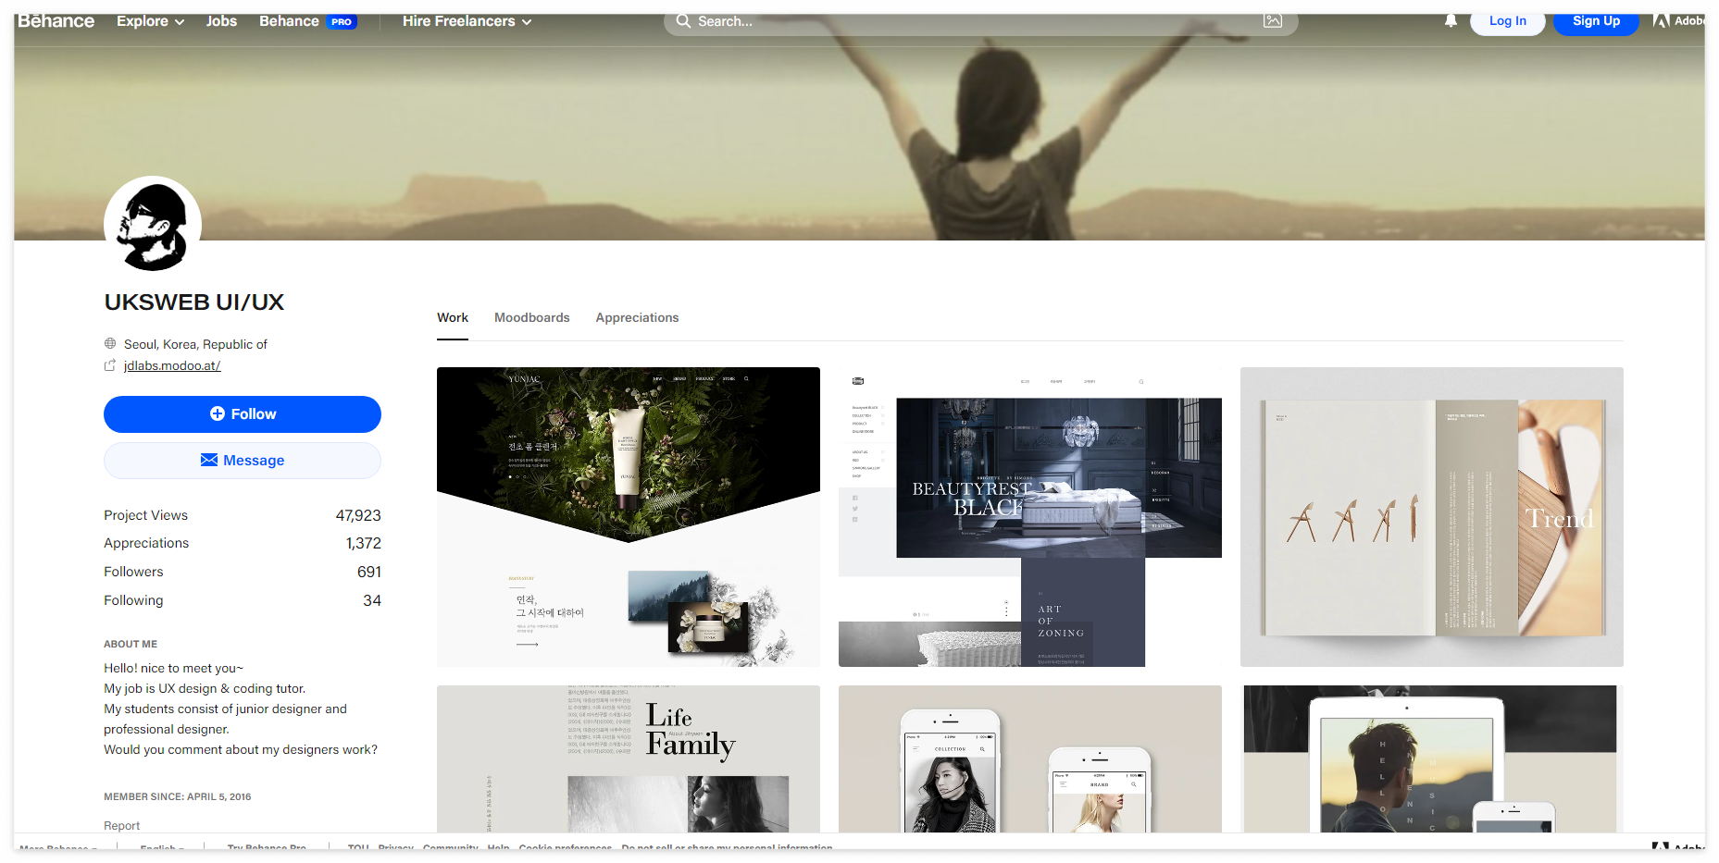Open the phone mockups project thumbnail
Viewport: 1719px width, 863px height.
1030,758
